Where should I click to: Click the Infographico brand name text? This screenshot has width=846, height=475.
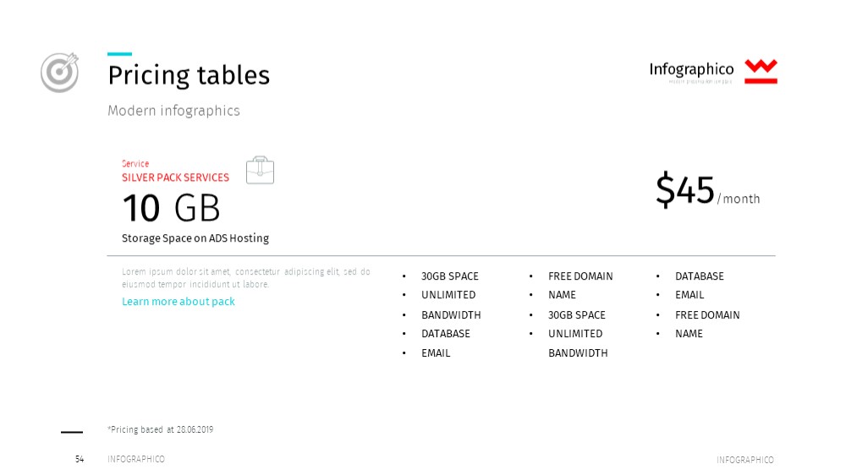(691, 69)
